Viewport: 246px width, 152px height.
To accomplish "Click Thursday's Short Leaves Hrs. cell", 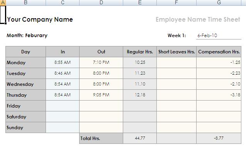I will click(176, 95).
